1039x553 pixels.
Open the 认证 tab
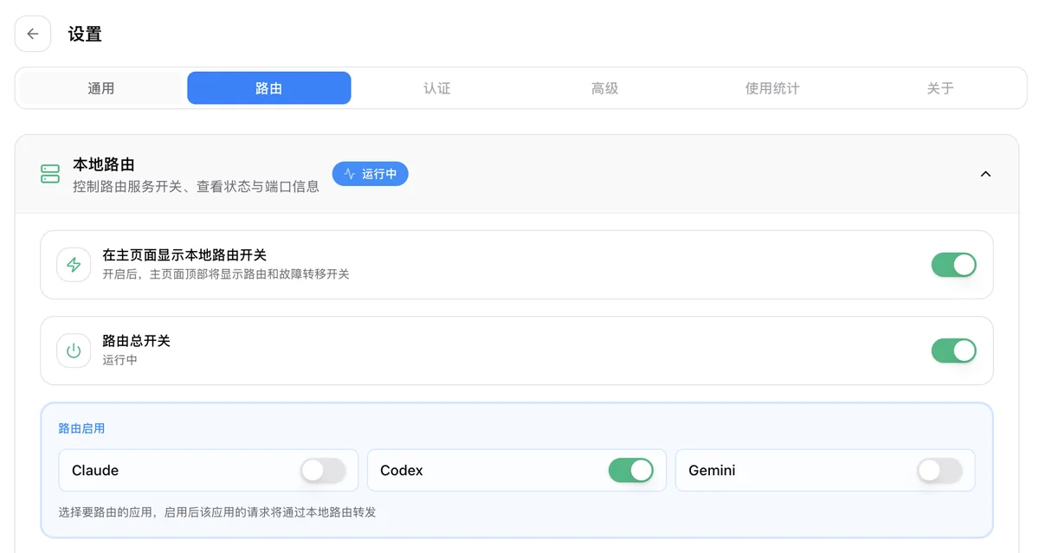437,88
